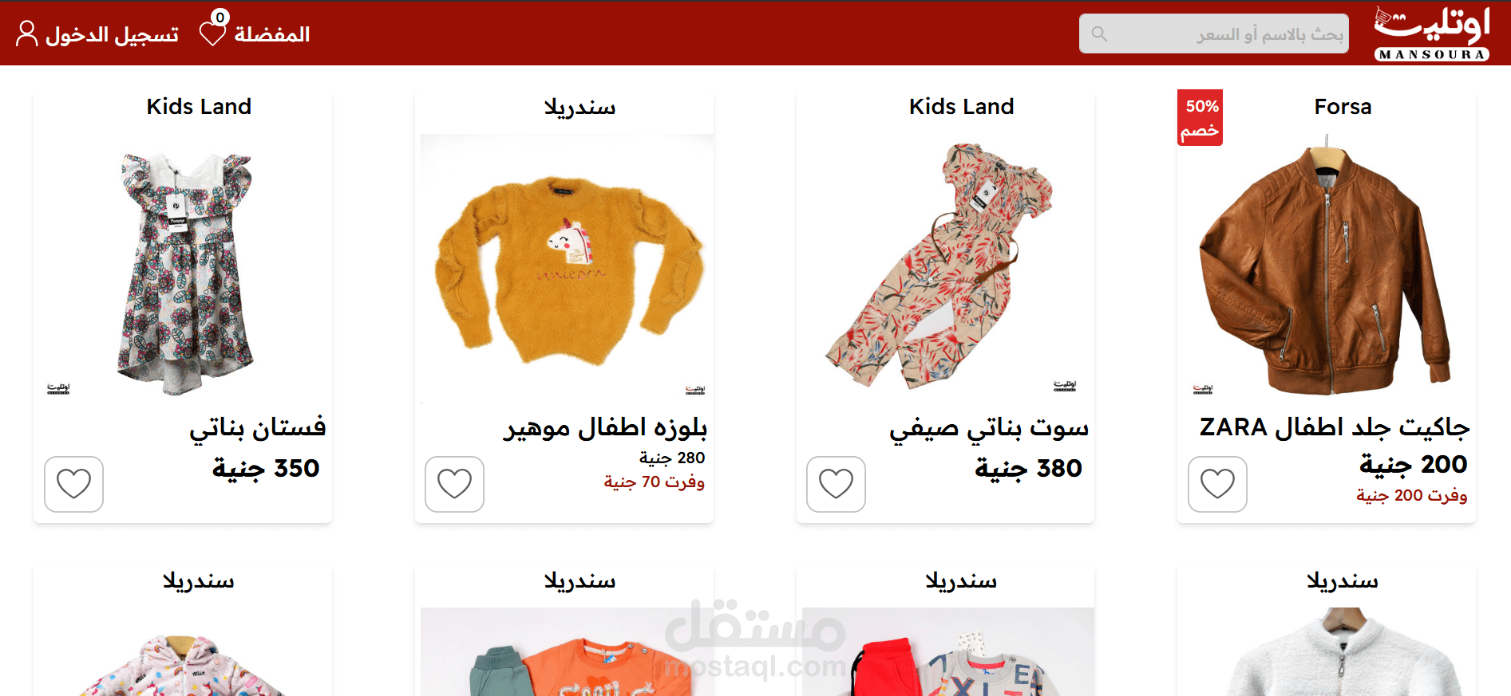The height and width of the screenshot is (696, 1511).
Task: Click the product title جاكيت جلد اطفال ZARA
Action: pyautogui.click(x=1335, y=427)
